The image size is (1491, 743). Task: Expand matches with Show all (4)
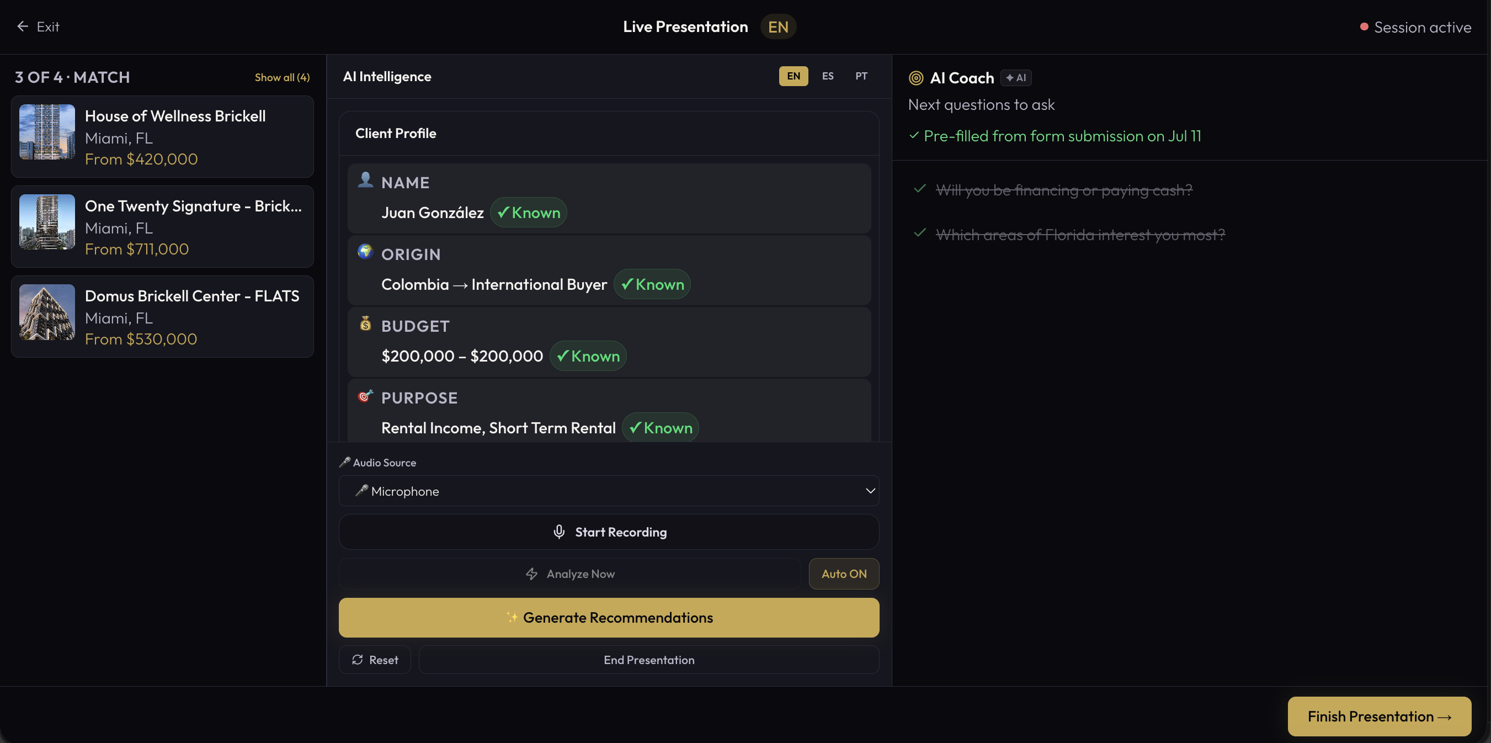coord(283,78)
